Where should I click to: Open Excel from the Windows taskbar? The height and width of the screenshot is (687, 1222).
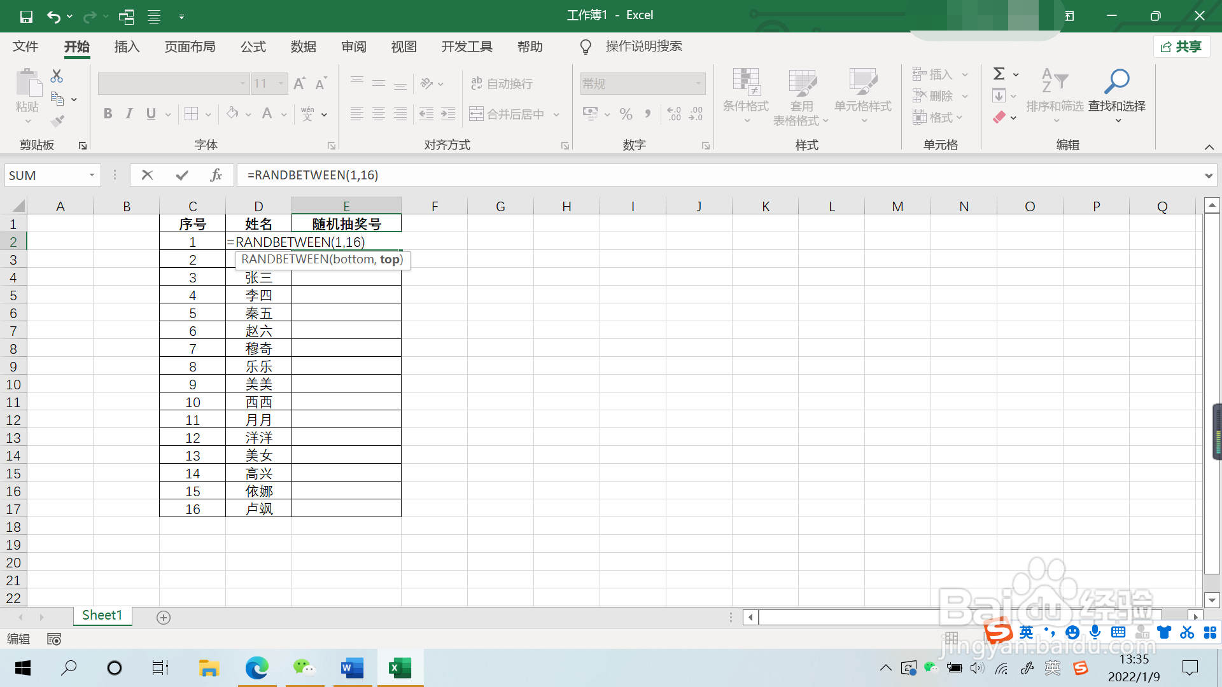400,668
